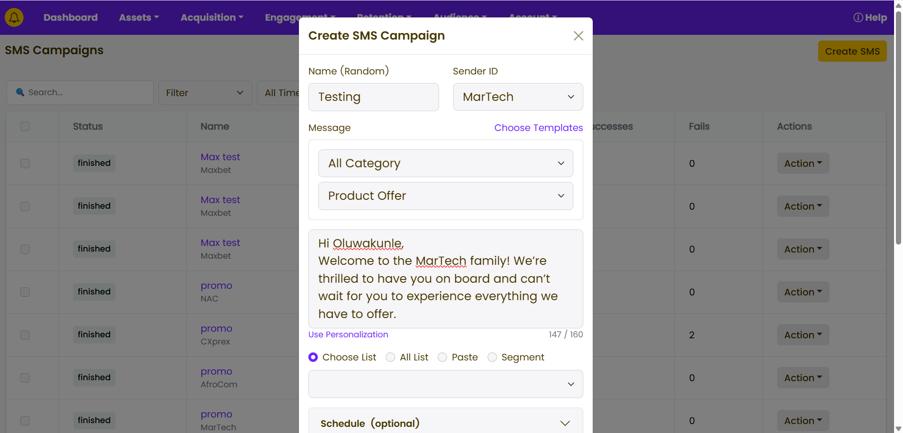Click the notification bell icon

pos(14,17)
